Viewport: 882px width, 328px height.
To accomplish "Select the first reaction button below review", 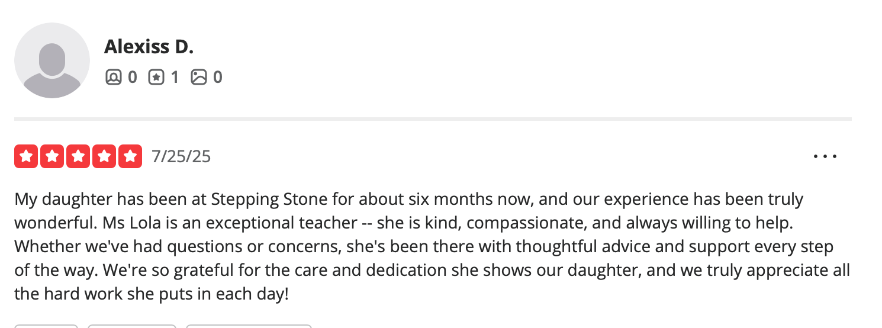I will tap(46, 326).
